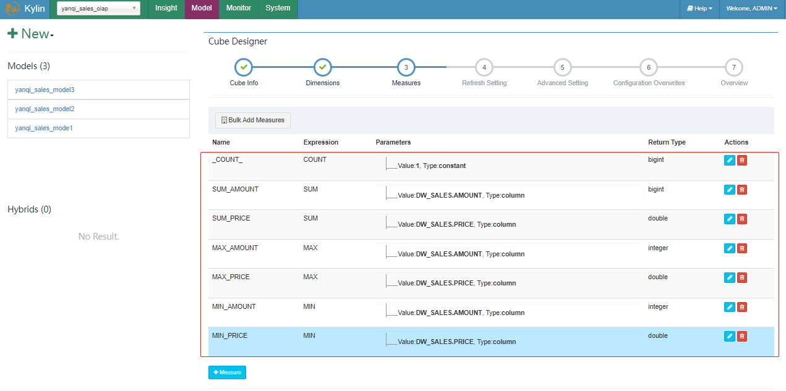786x391 pixels.
Task: Jump to step 6 Configuration Overwrites
Action: click(x=649, y=67)
